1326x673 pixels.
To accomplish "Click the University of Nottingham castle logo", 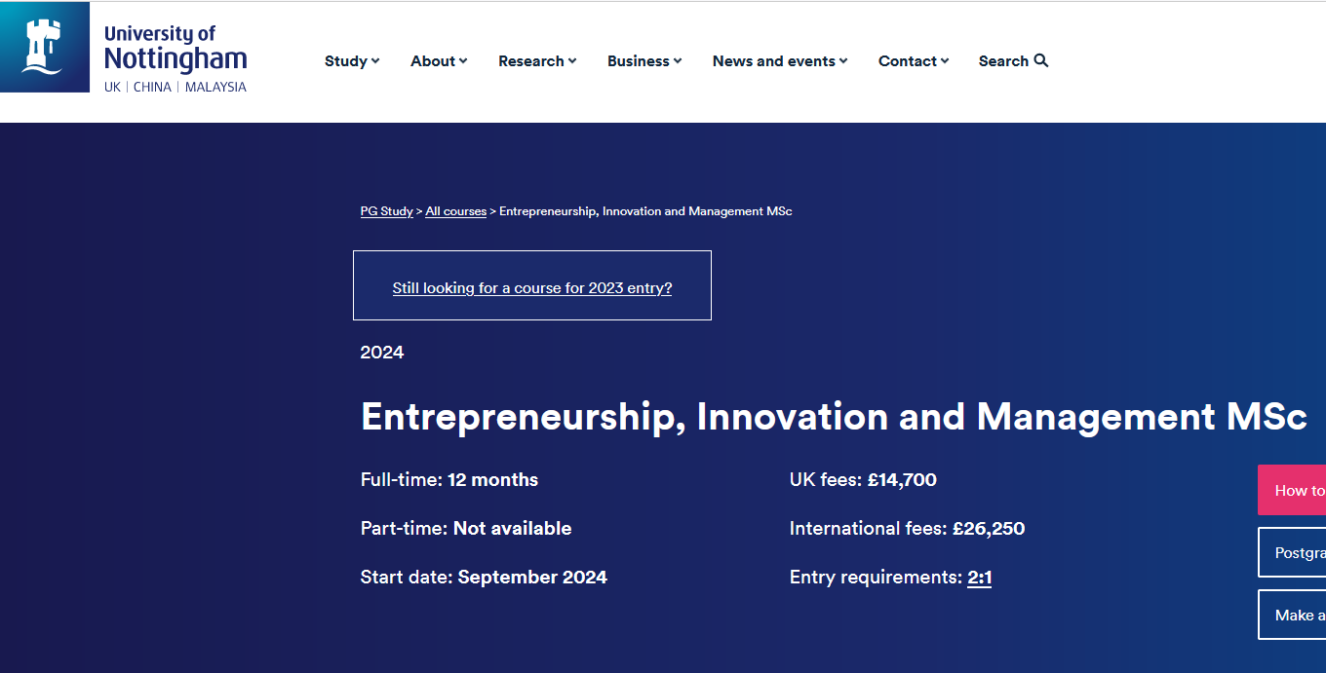I will pos(45,47).
